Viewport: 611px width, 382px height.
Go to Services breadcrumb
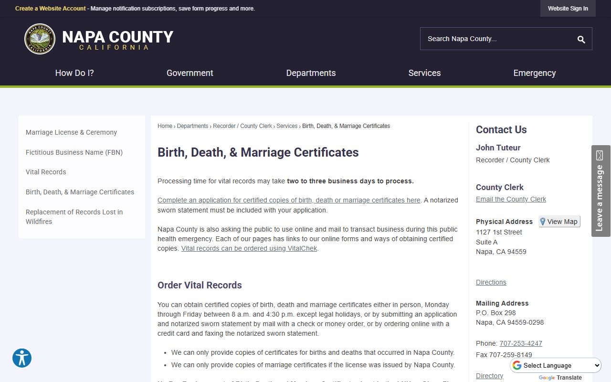click(x=287, y=126)
